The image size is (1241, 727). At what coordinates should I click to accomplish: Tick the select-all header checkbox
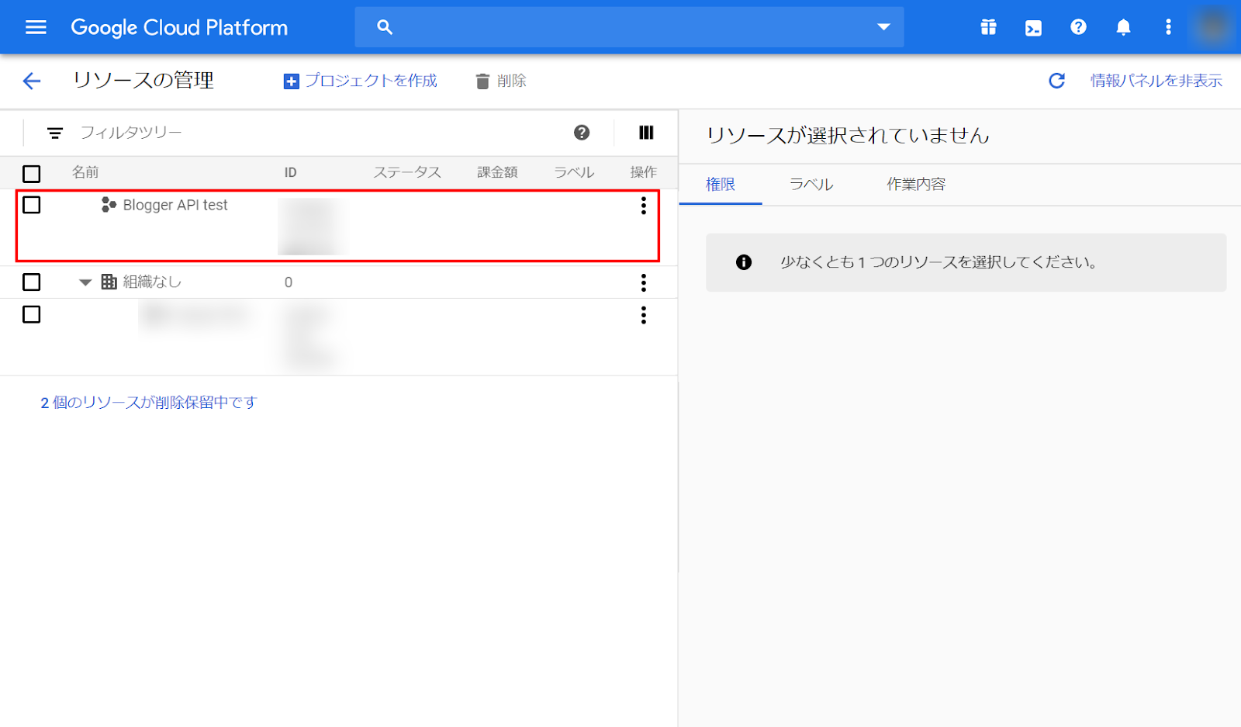click(x=32, y=173)
